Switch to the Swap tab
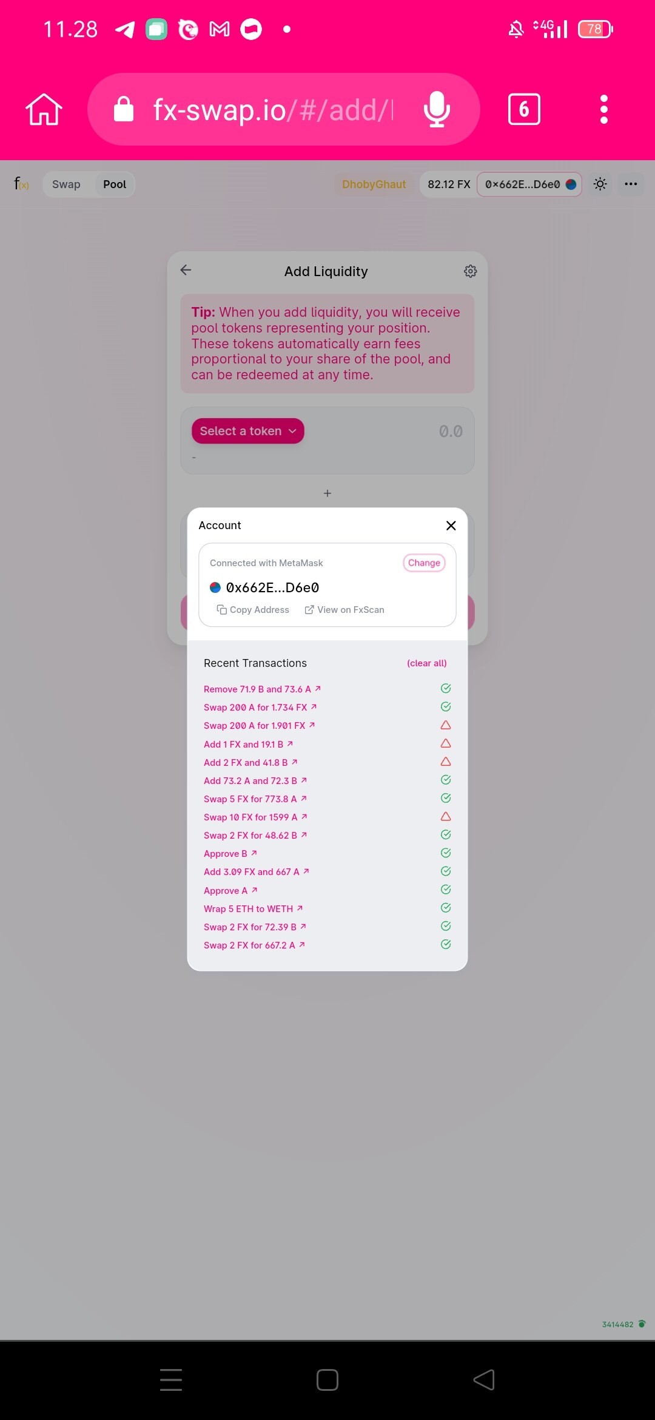 66,184
